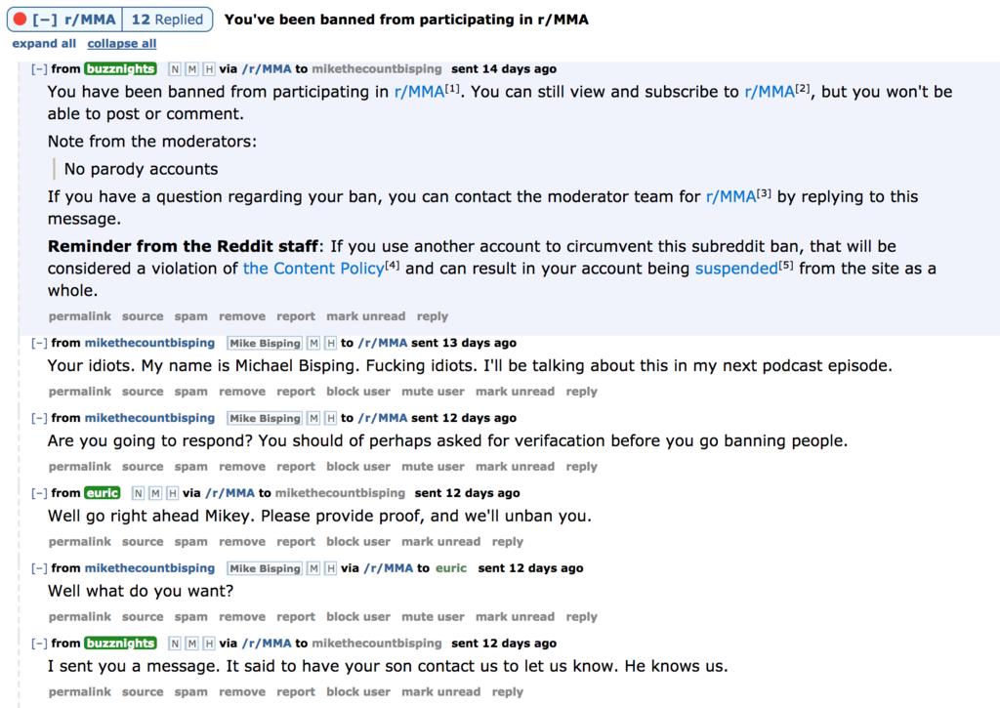Collapse euric's 'Well go right ahead Mikey' message
Image resolution: width=1000 pixels, height=708 pixels.
pos(39,493)
